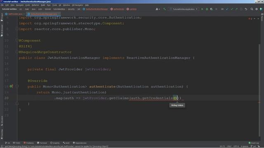Toggle the Favorites side panel

[x=2, y=134]
